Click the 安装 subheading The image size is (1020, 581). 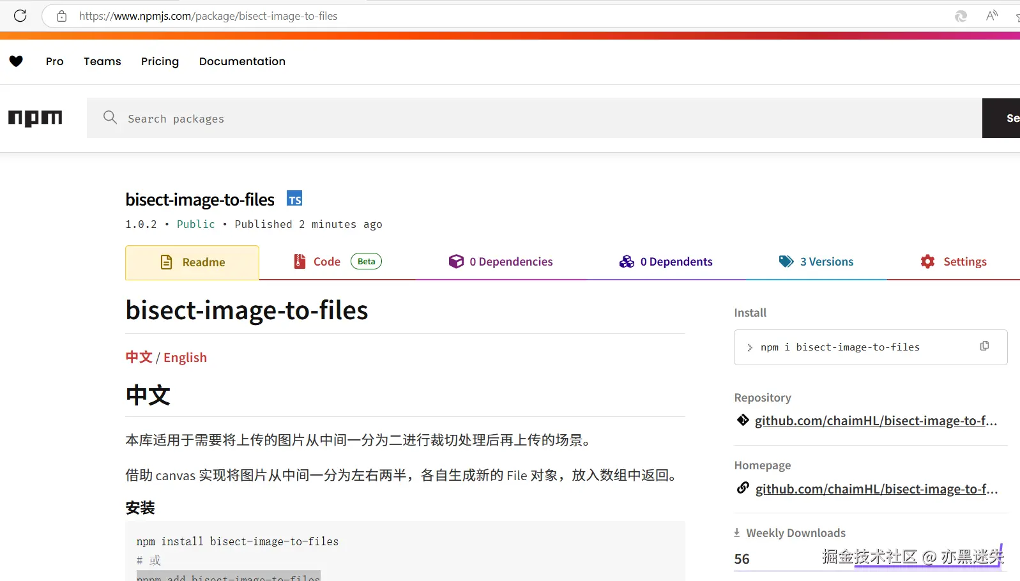140,508
